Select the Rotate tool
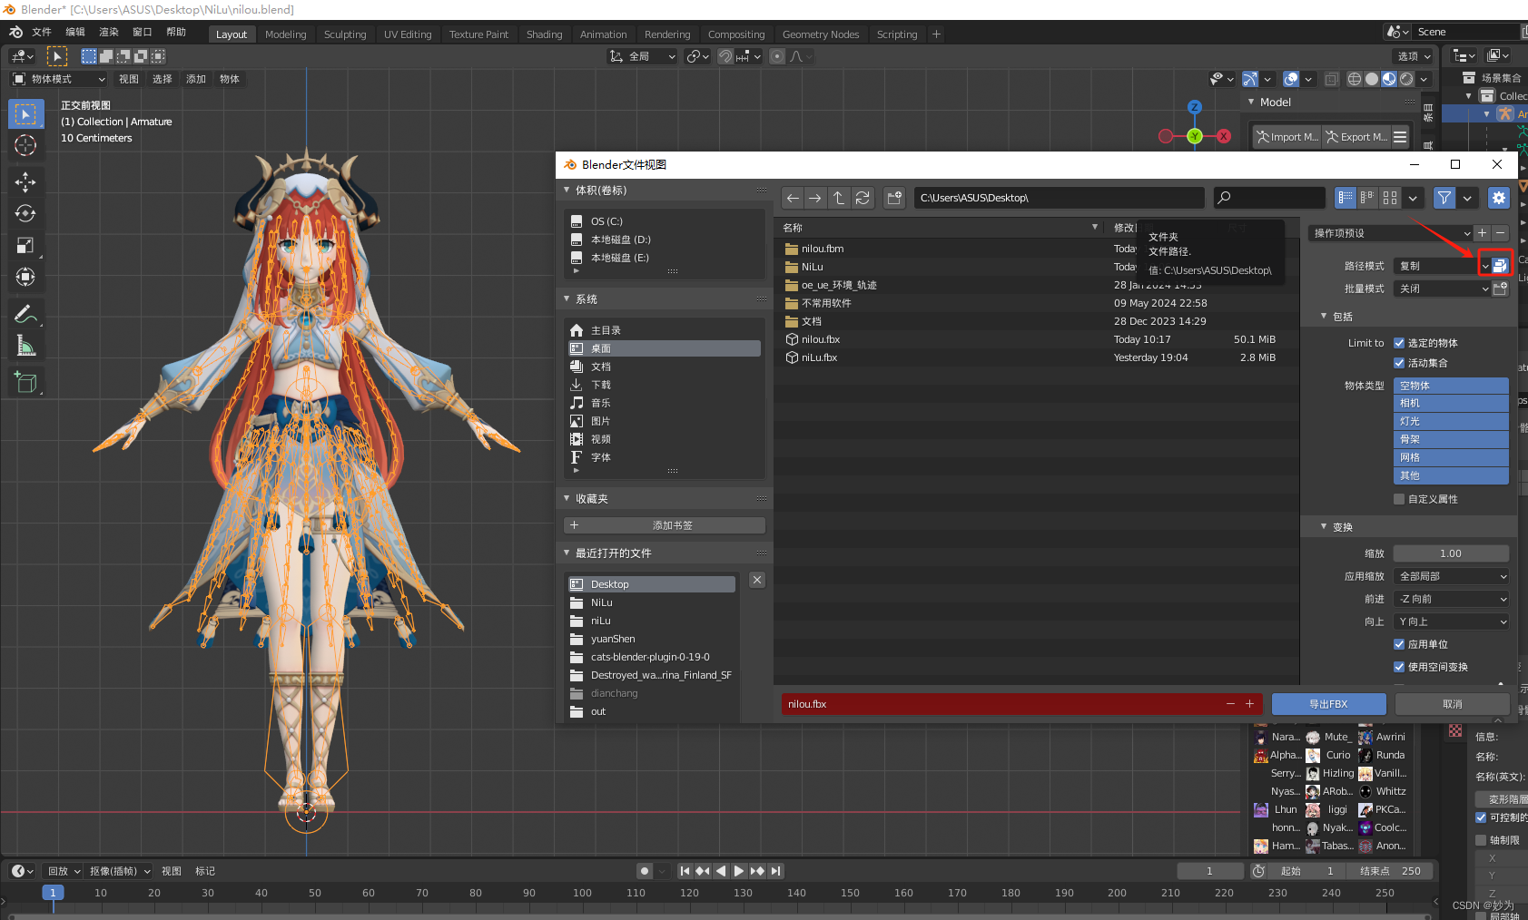This screenshot has width=1528, height=920. click(x=25, y=214)
